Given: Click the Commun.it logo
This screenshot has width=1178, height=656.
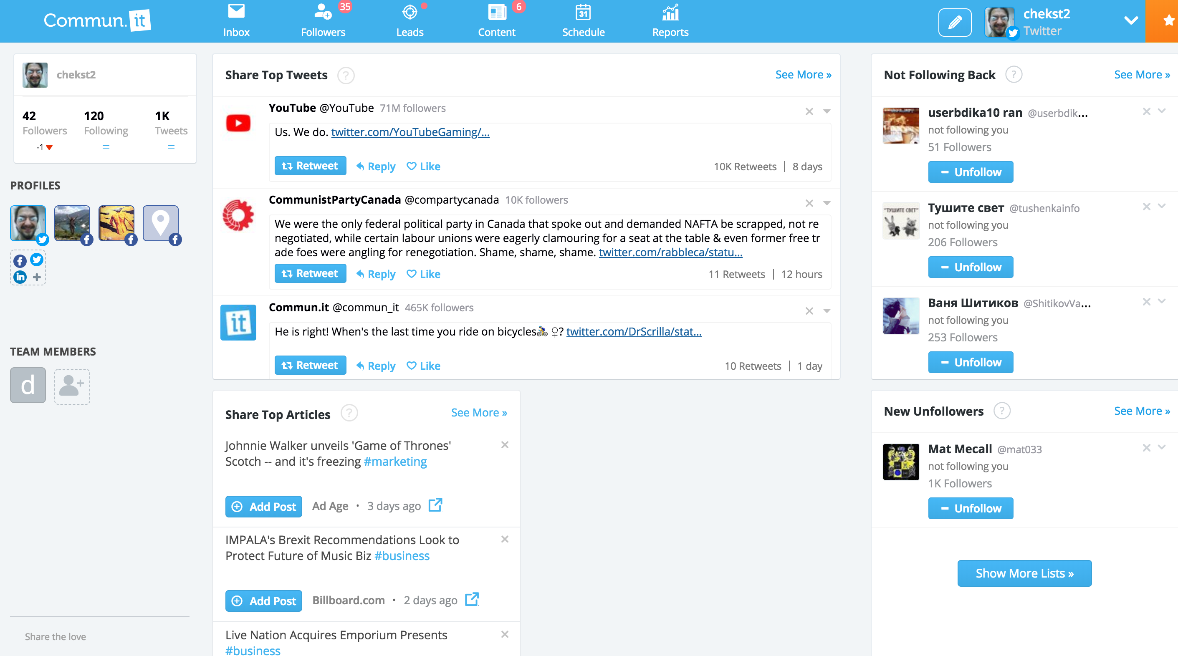Looking at the screenshot, I should 97,20.
